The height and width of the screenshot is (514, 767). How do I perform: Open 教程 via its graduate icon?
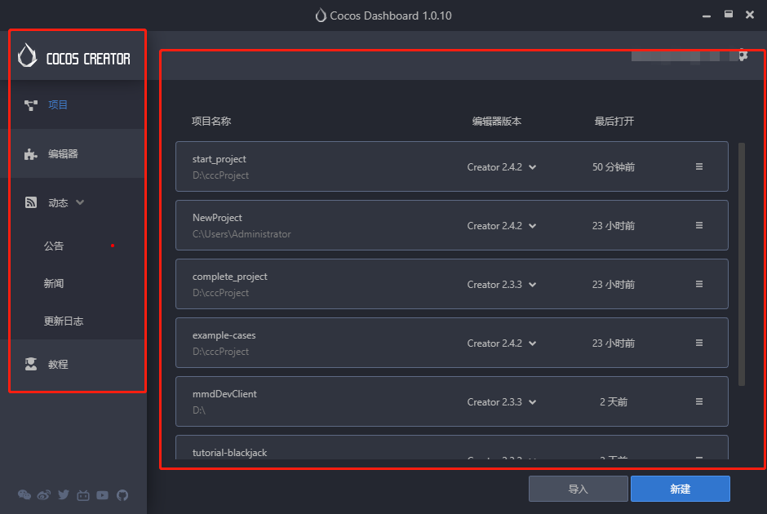pyautogui.click(x=31, y=364)
